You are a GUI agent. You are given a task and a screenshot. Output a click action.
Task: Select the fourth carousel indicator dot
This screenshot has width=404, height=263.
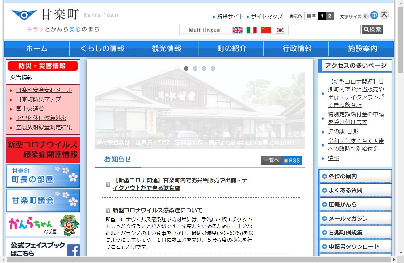(x=213, y=68)
